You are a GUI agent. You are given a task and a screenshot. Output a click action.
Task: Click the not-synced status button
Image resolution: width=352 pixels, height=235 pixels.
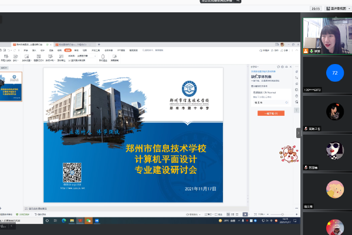point(264,51)
